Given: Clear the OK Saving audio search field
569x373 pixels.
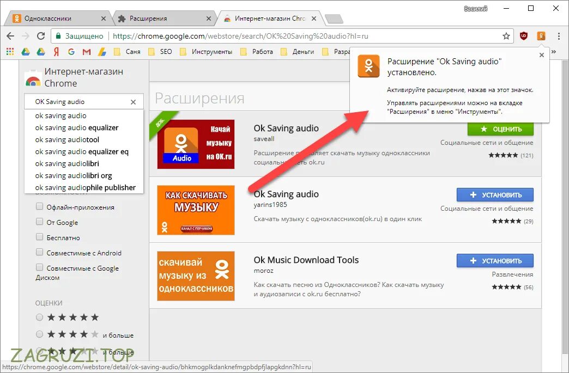Looking at the screenshot, I should 133,102.
